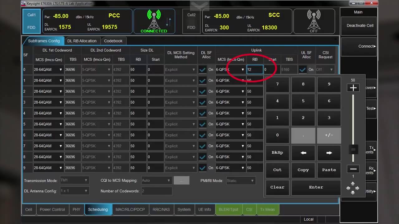399x224 pixels.
Task: Open the BLER/Tput bottom tab
Action: pos(228,209)
